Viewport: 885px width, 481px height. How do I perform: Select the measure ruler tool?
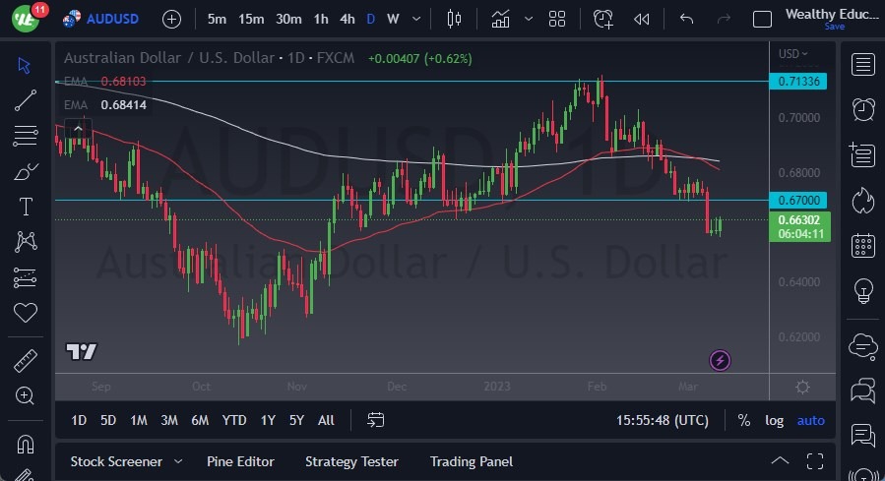26,360
